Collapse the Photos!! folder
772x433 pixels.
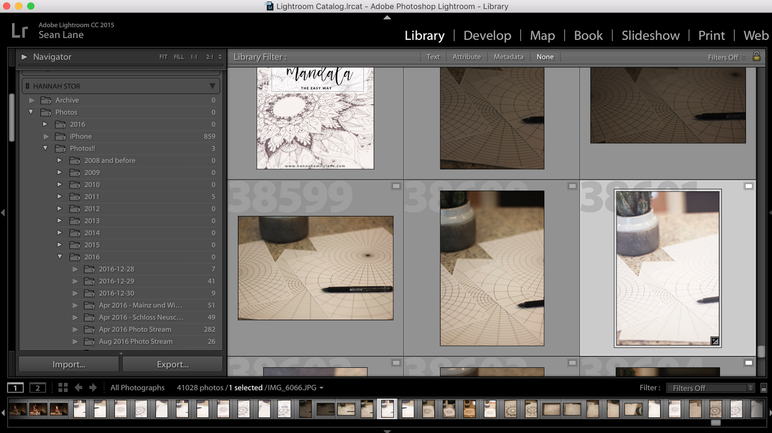coord(45,148)
